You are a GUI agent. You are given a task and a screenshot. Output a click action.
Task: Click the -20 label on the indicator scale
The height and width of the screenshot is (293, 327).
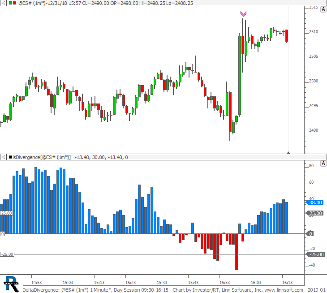[312, 249]
